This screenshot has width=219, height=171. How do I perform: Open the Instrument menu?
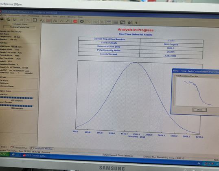click(x=14, y=15)
